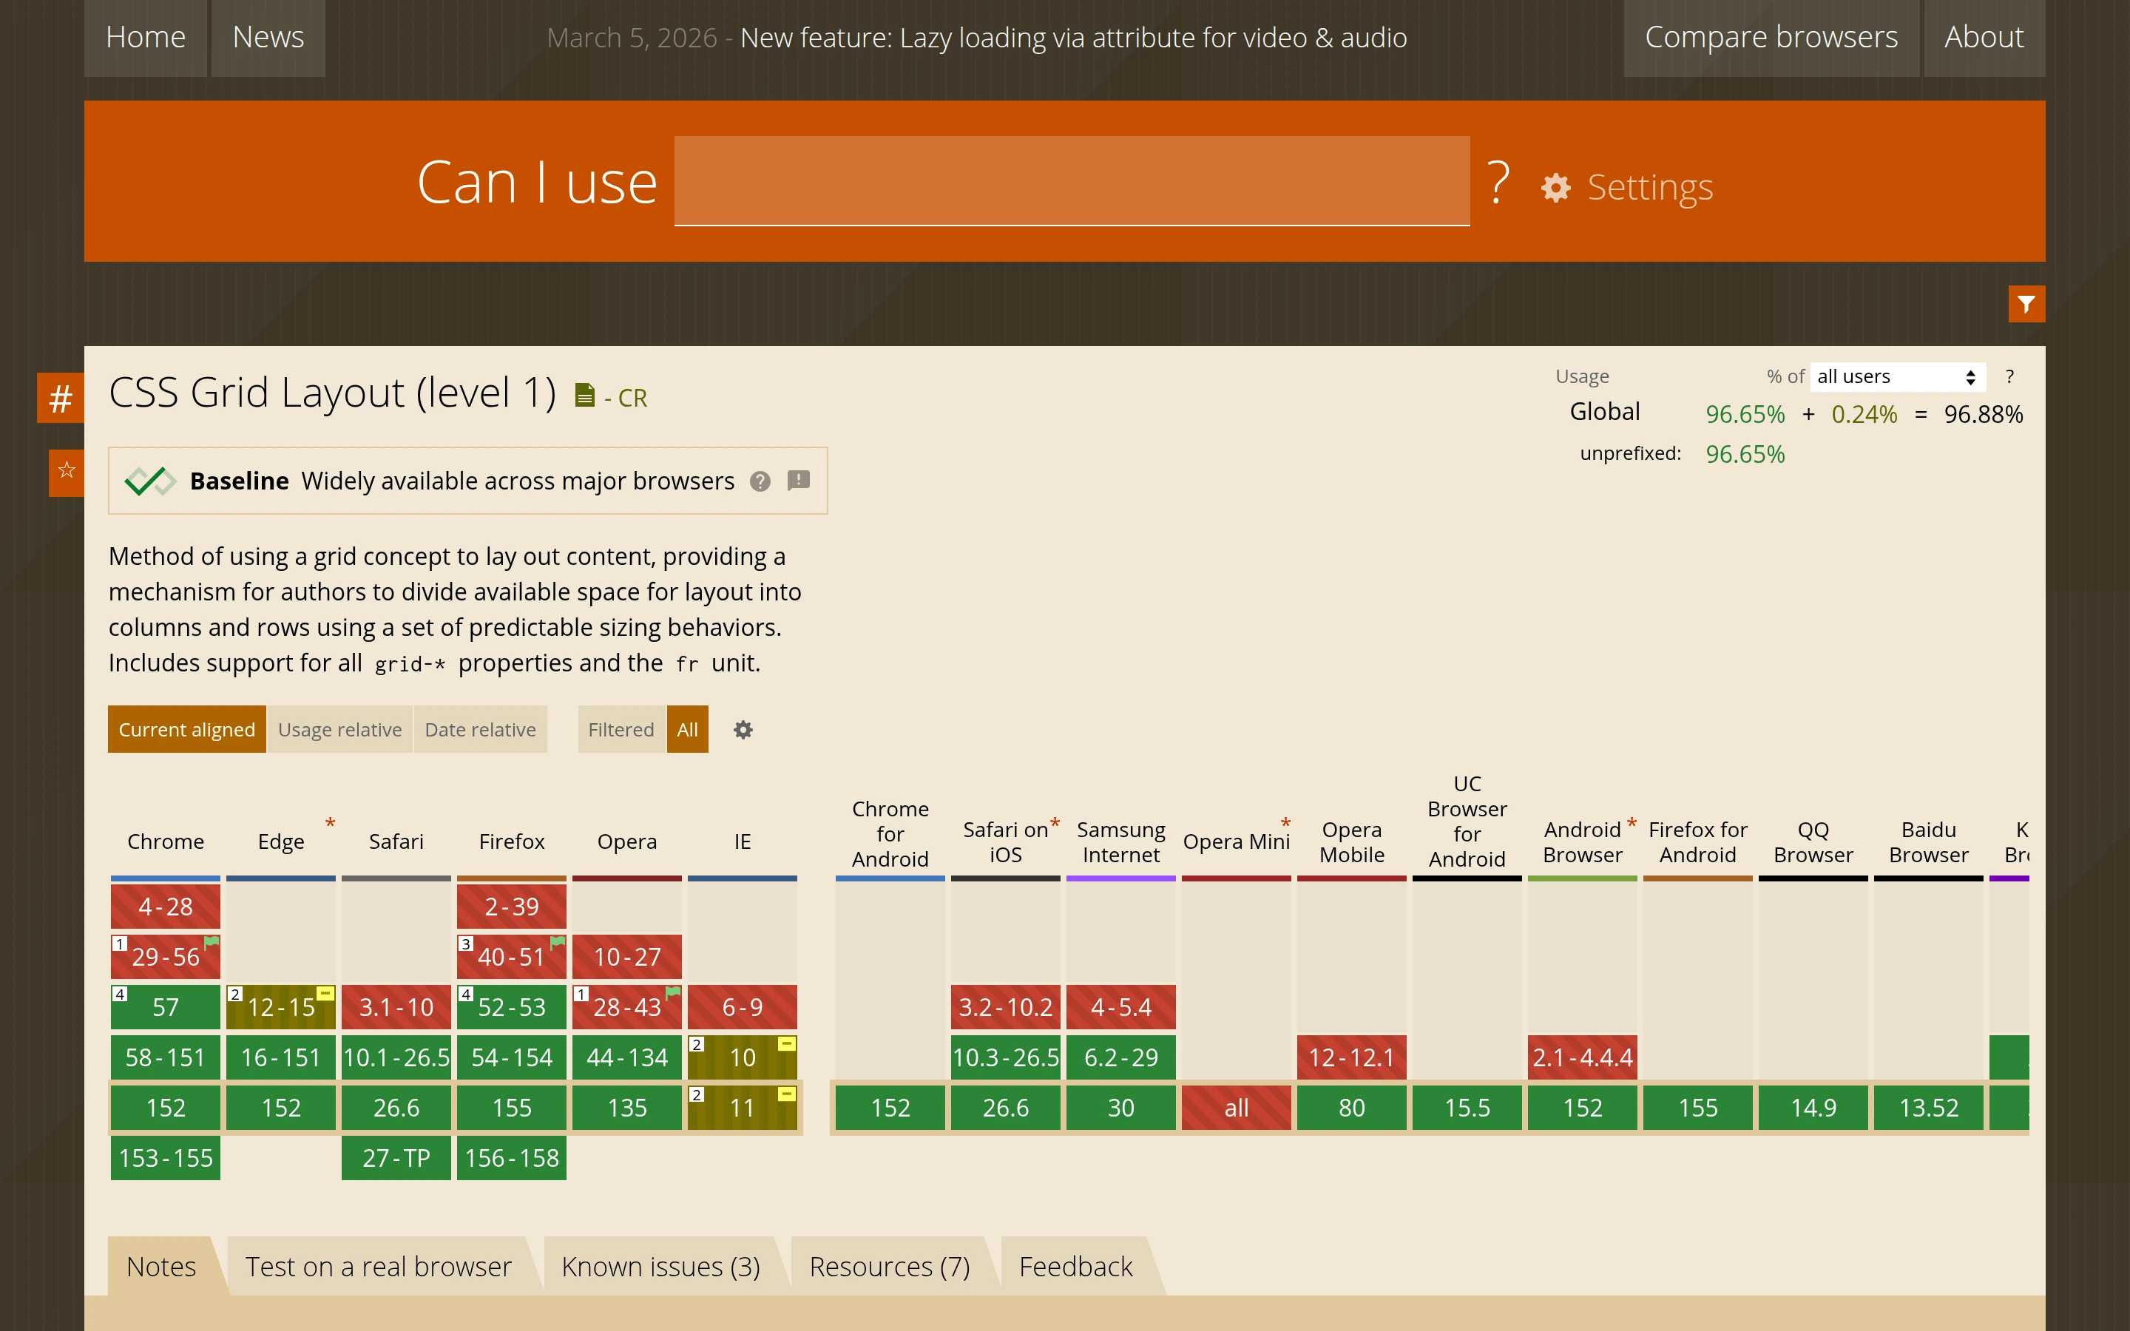Select Opera Mini all cell
Screen dimensions: 2130x1331
(x=1236, y=1108)
